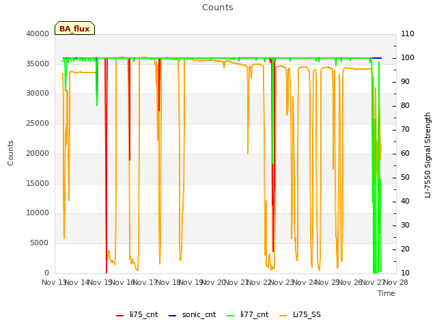Click the 30000 left-axis tick label

tap(38, 93)
